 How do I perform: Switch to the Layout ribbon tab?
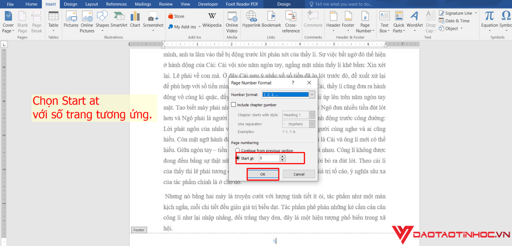click(x=91, y=4)
